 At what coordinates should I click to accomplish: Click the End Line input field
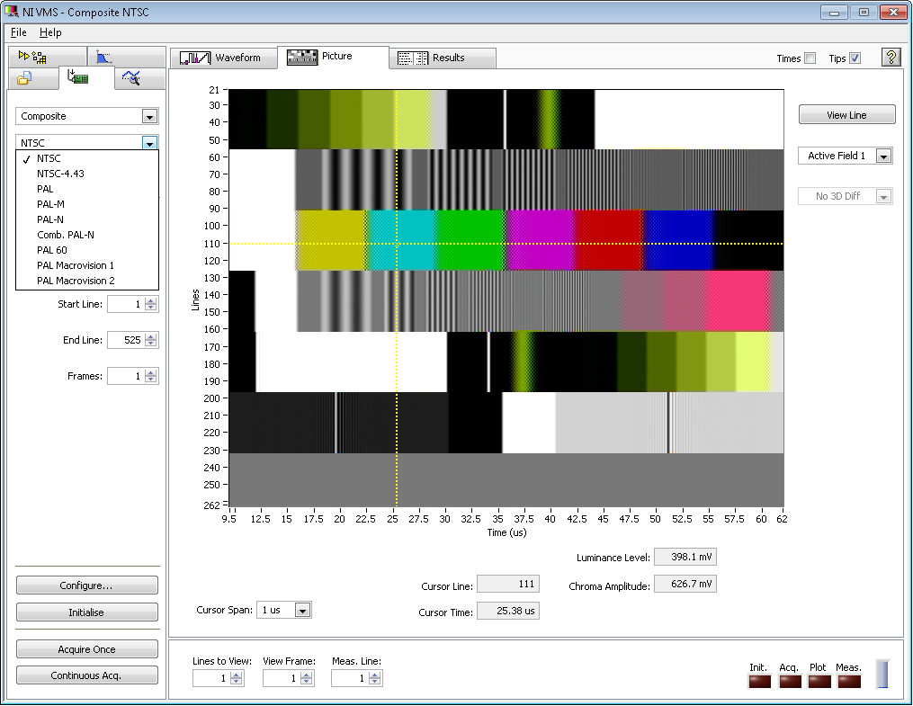click(125, 340)
